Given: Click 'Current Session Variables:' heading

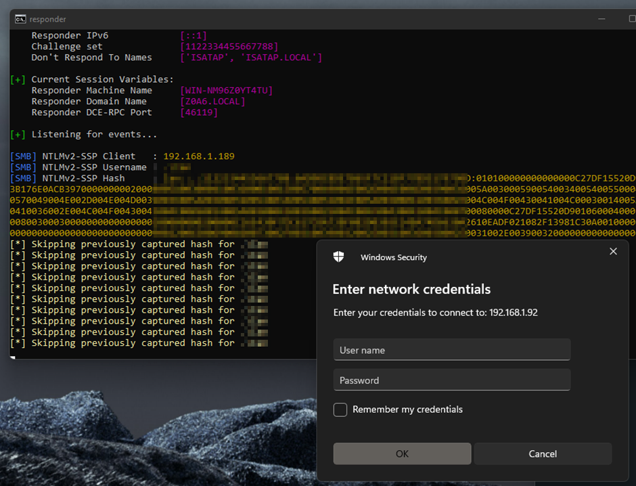Looking at the screenshot, I should [x=103, y=79].
